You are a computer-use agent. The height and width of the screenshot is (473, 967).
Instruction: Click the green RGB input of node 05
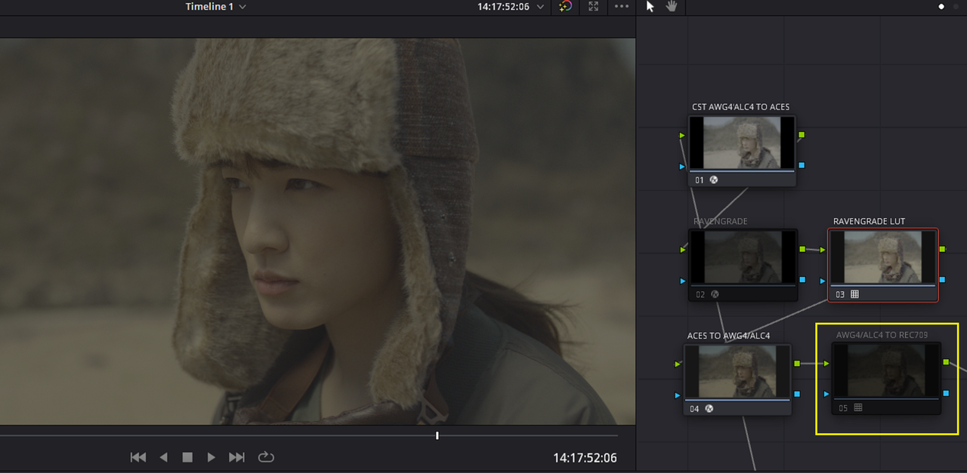[x=826, y=364]
